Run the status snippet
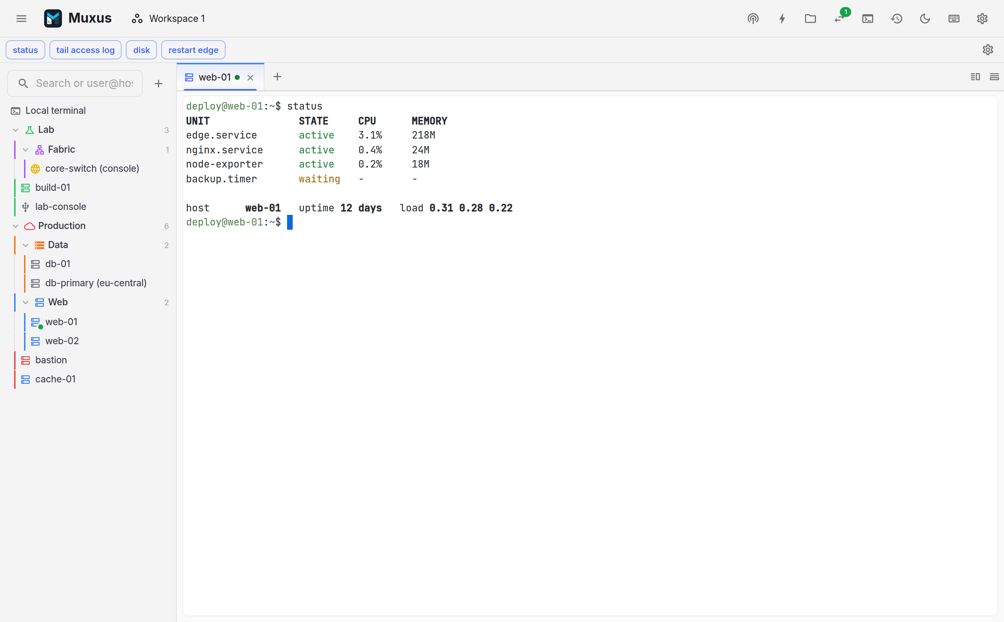 [x=25, y=50]
